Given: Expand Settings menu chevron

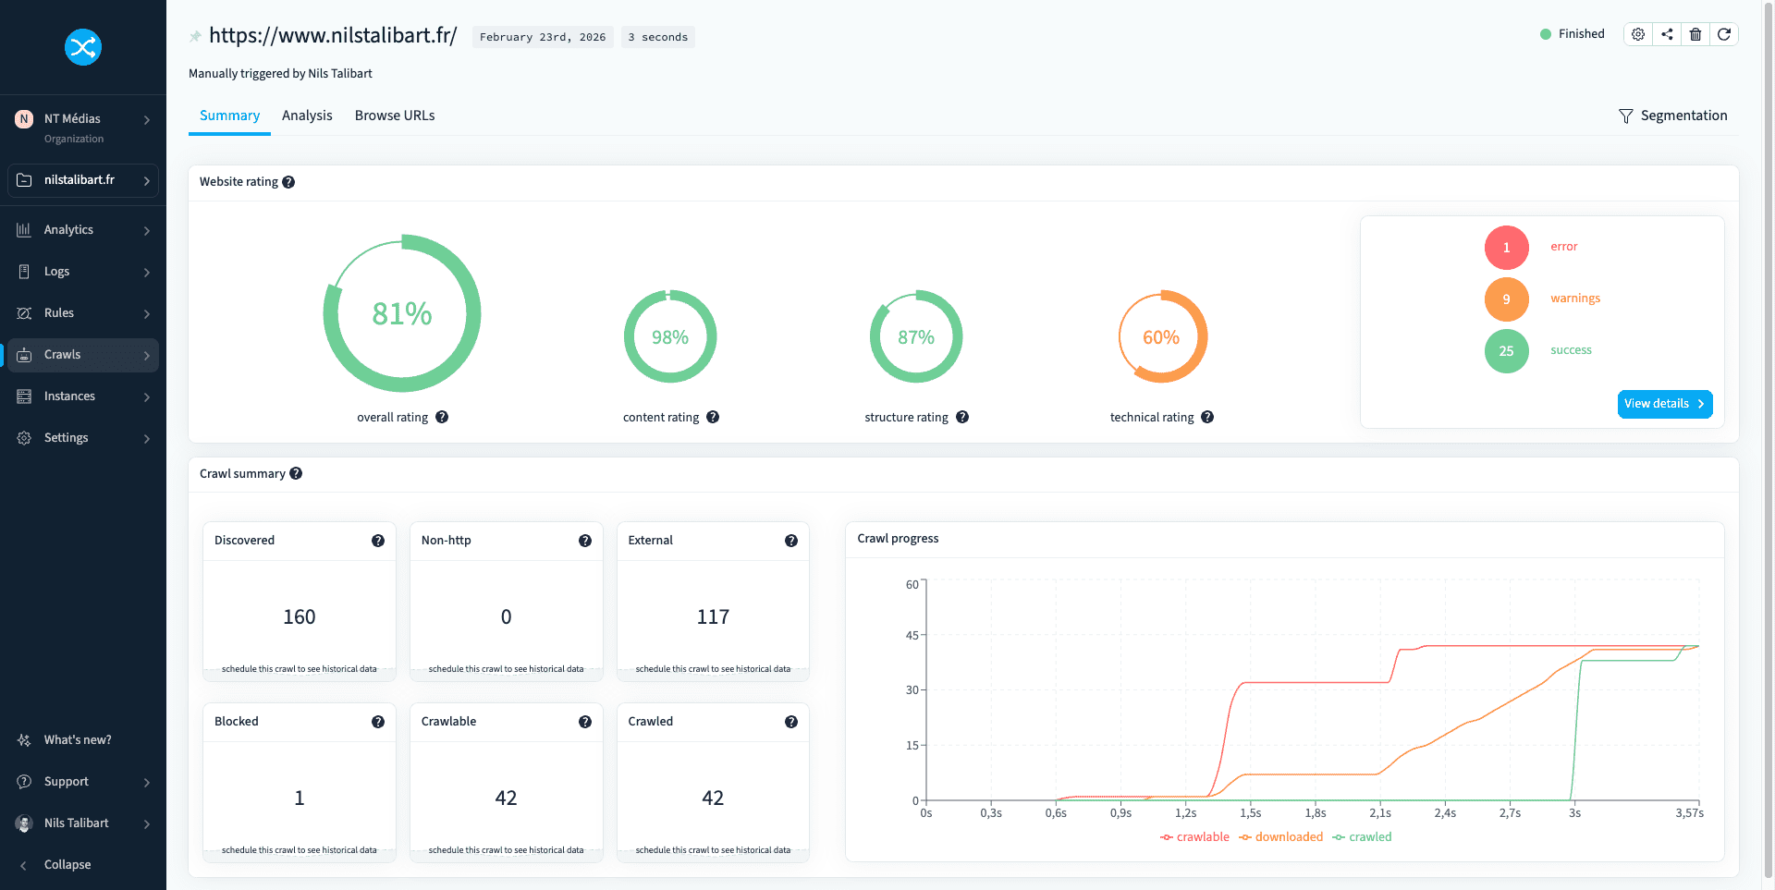Looking at the screenshot, I should (147, 439).
